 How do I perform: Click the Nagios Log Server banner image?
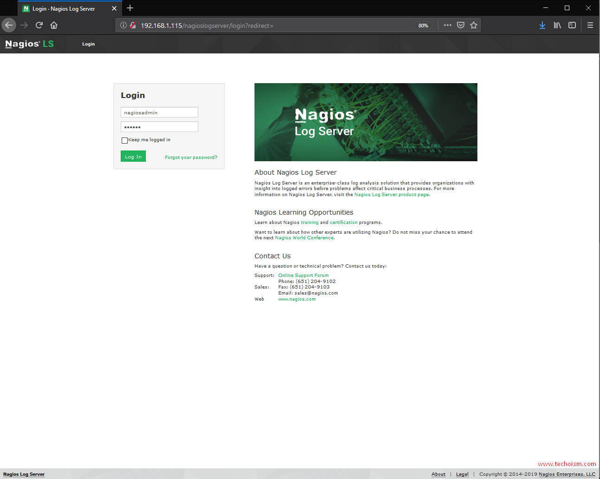click(x=366, y=122)
